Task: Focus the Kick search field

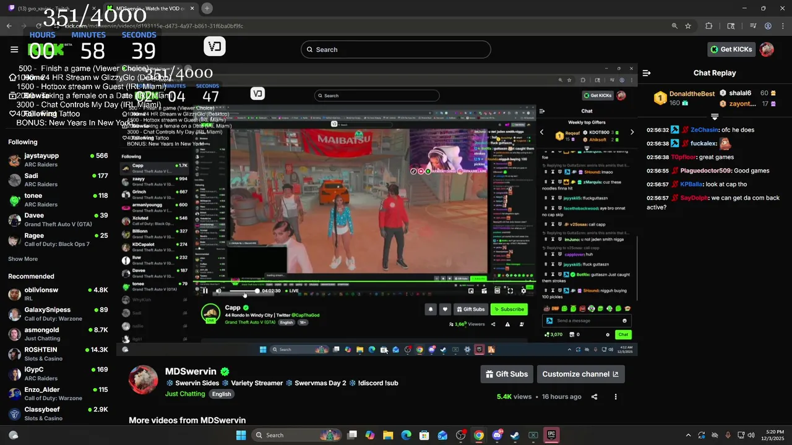Action: (x=396, y=49)
